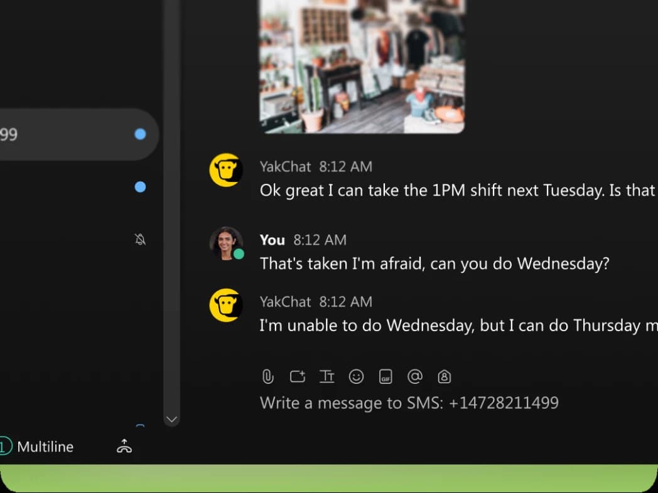Click the unread blue dot below conversation 99
The image size is (658, 493).
(x=140, y=187)
